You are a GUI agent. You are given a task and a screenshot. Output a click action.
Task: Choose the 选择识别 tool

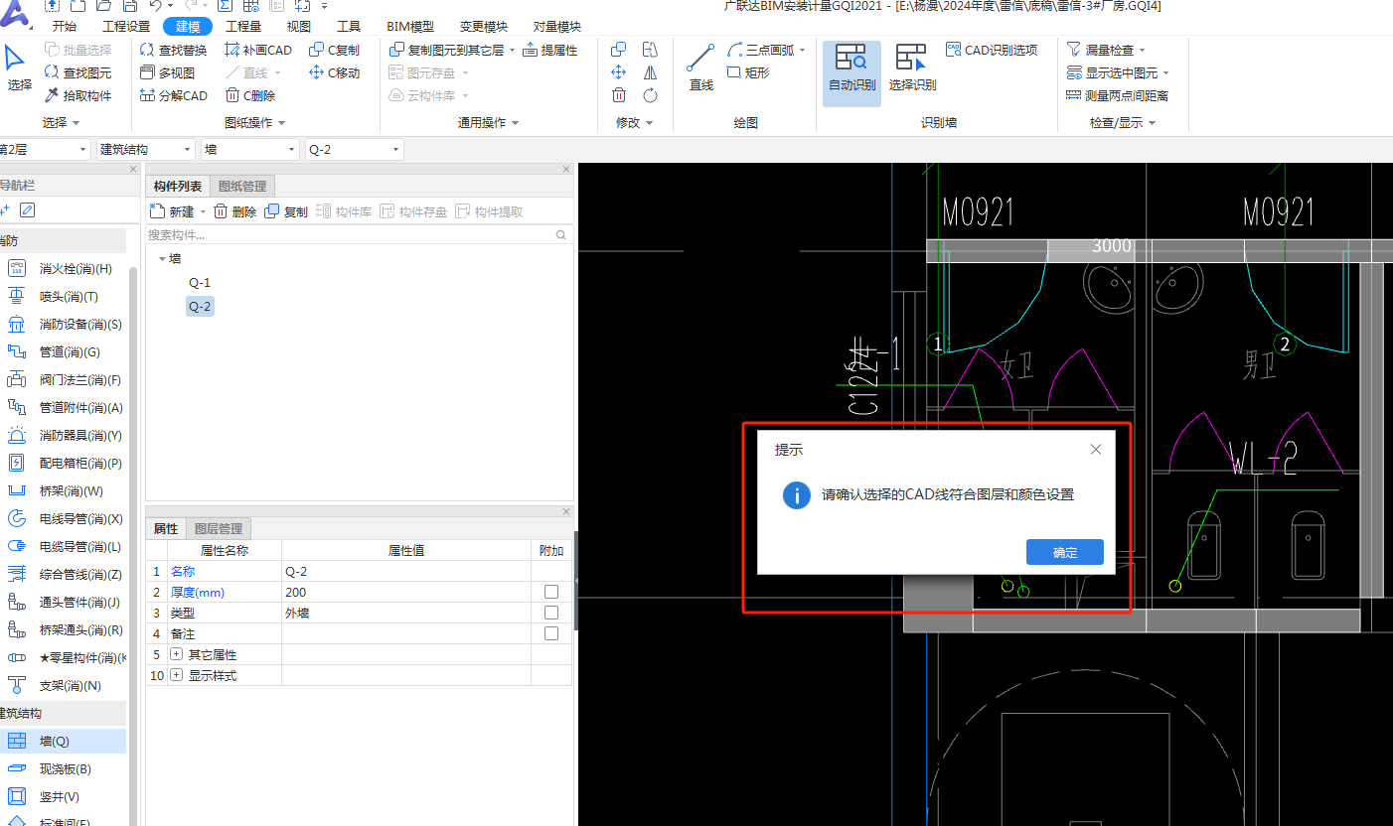pos(912,68)
